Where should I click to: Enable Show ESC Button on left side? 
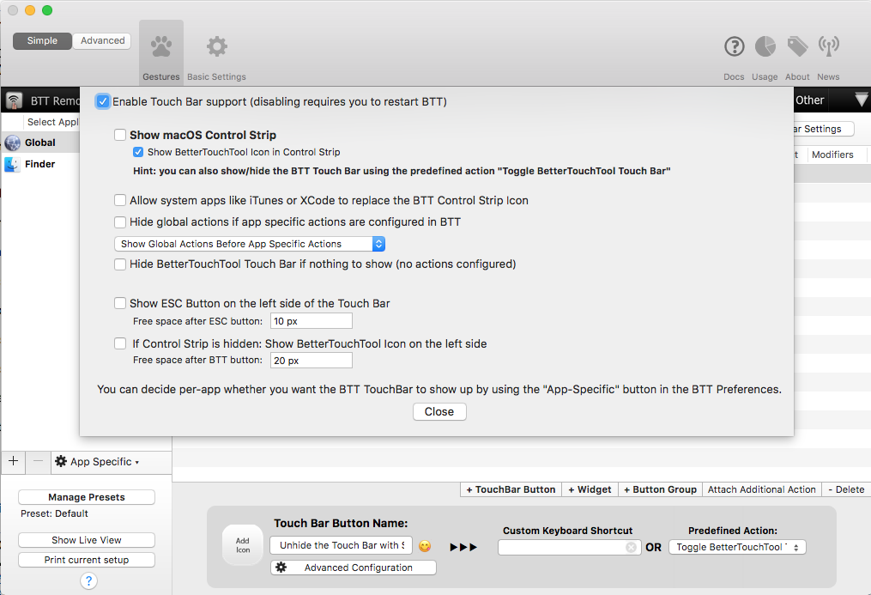click(120, 303)
